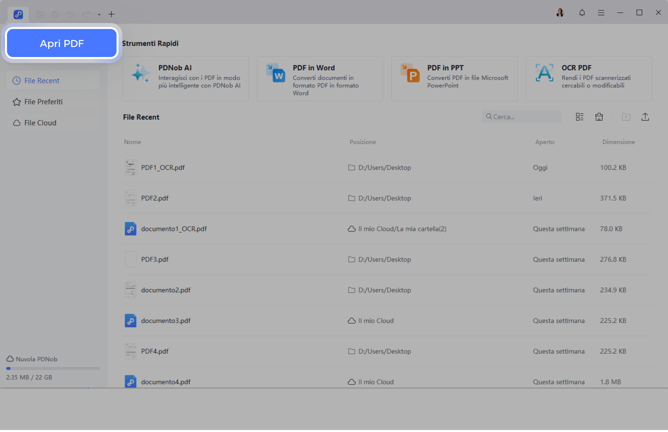Open documento4.pdf from the list
This screenshot has width=668, height=432.
387,378
